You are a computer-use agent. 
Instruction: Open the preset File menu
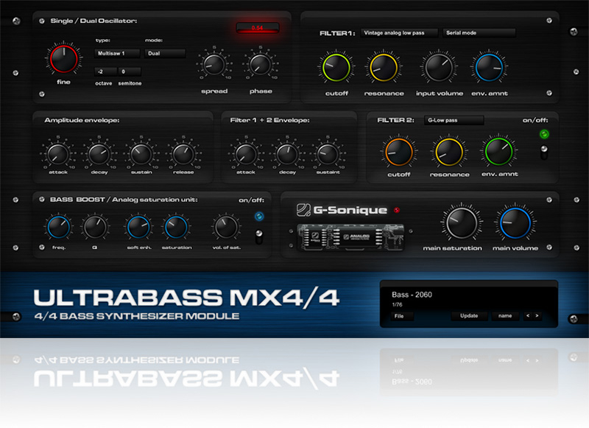pos(402,316)
